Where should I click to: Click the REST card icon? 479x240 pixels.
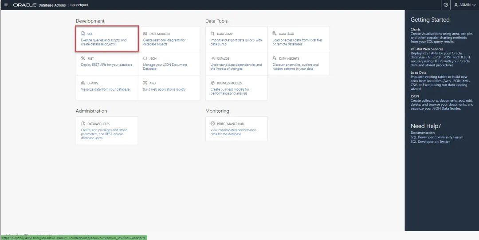[x=83, y=58]
